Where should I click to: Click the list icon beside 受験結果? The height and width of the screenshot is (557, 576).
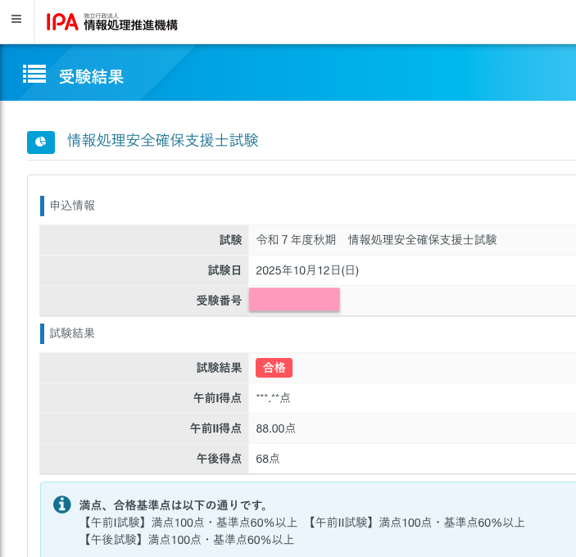(34, 74)
